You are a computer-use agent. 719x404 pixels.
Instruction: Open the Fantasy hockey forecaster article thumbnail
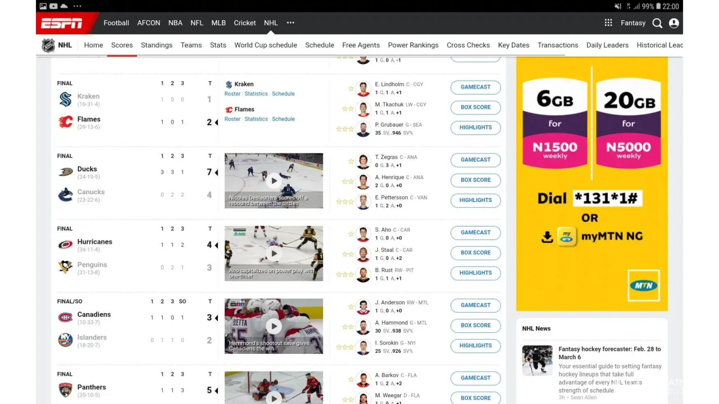click(537, 360)
